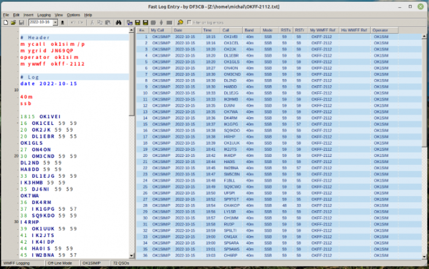Click the grayed rectangle toolbar icon

tap(169, 23)
